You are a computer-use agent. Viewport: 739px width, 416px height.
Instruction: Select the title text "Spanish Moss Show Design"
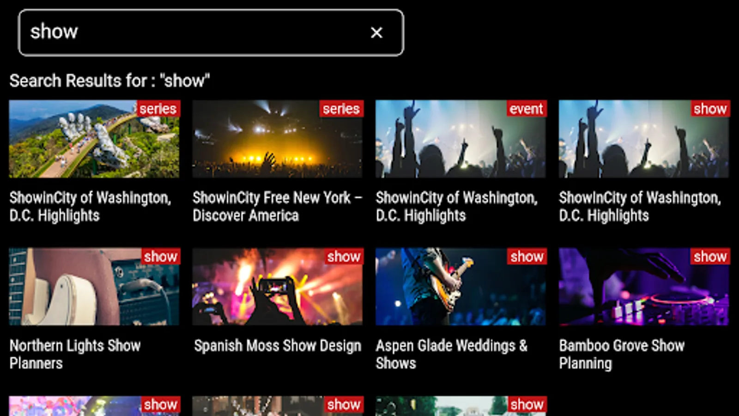point(278,346)
